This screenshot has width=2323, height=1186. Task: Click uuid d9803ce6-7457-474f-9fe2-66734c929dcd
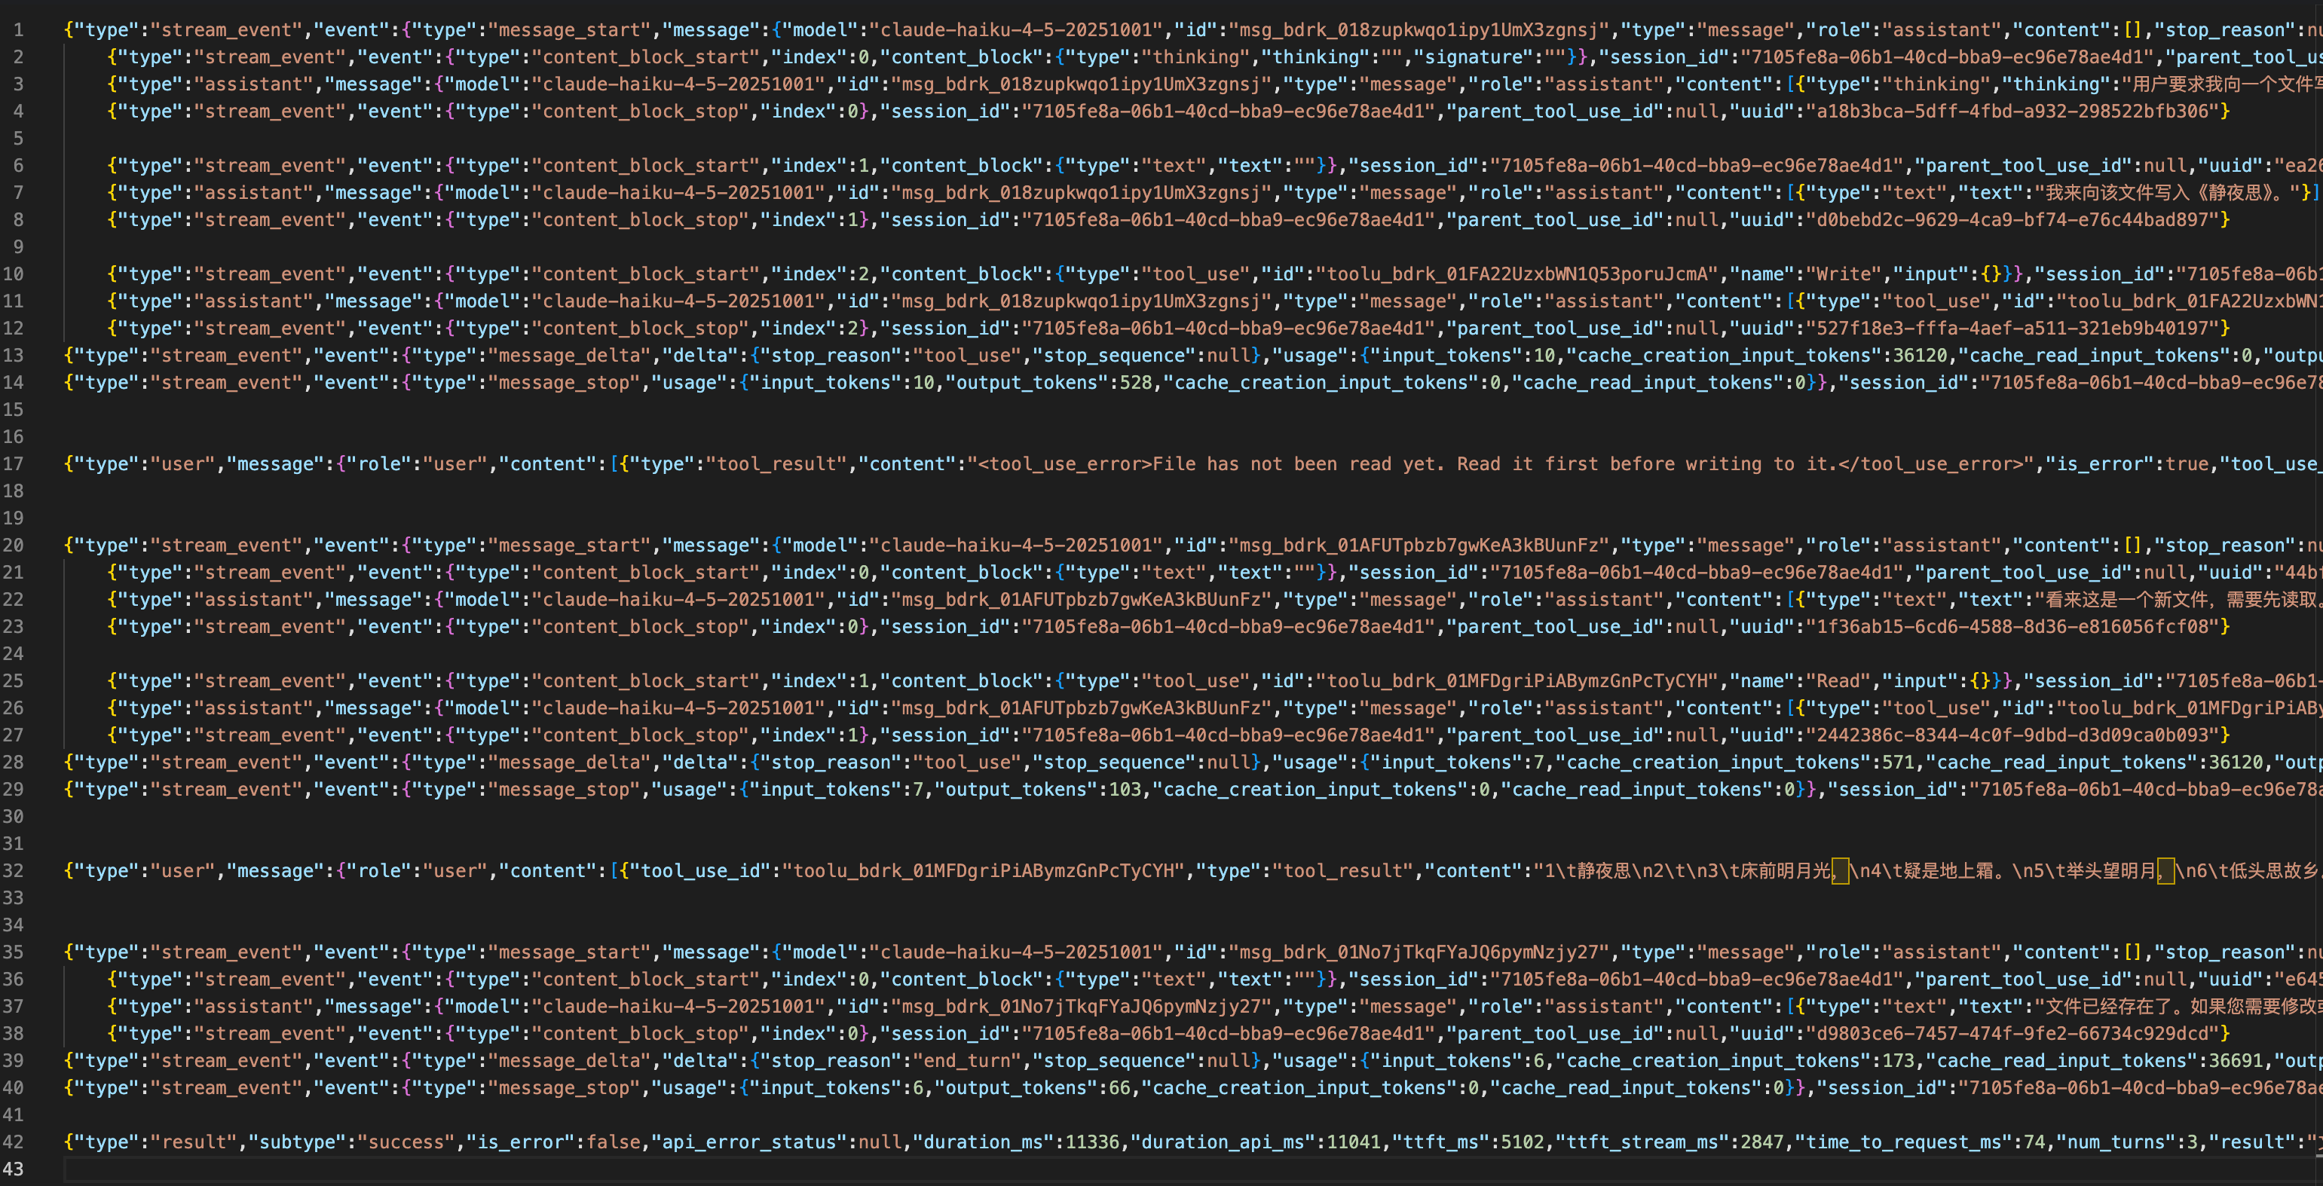pos(2012,1034)
